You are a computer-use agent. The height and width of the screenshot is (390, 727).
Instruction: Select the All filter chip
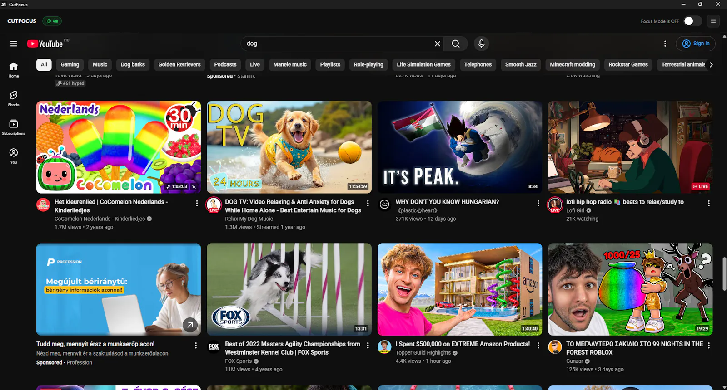click(x=44, y=65)
